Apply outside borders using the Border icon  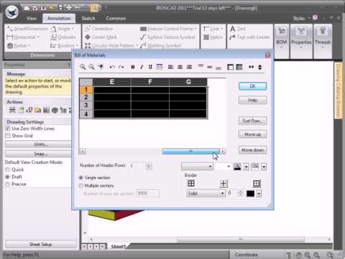point(257,183)
